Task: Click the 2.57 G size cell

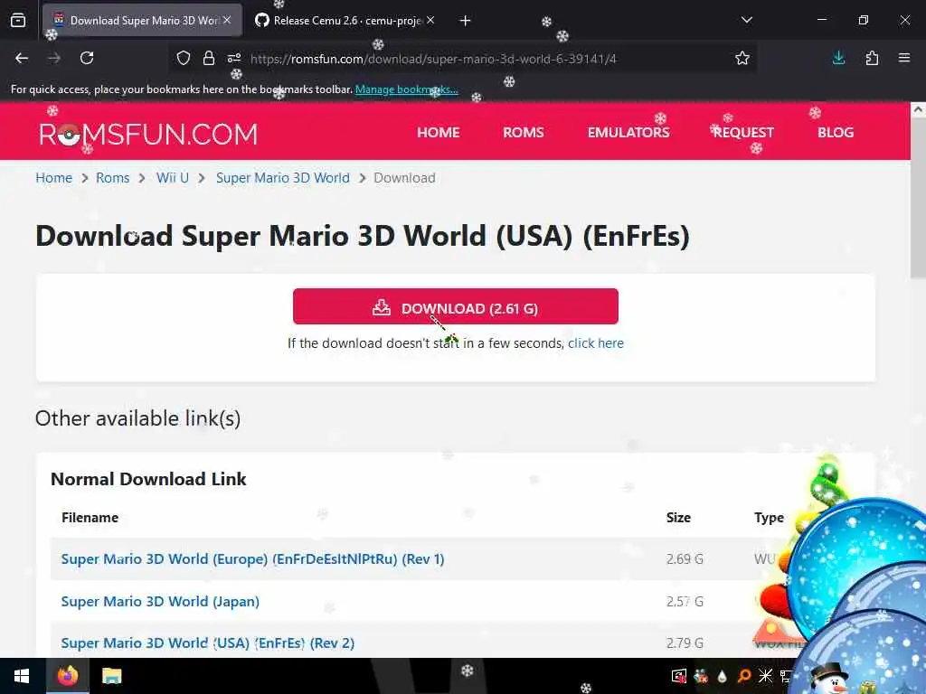Action: pyautogui.click(x=685, y=601)
